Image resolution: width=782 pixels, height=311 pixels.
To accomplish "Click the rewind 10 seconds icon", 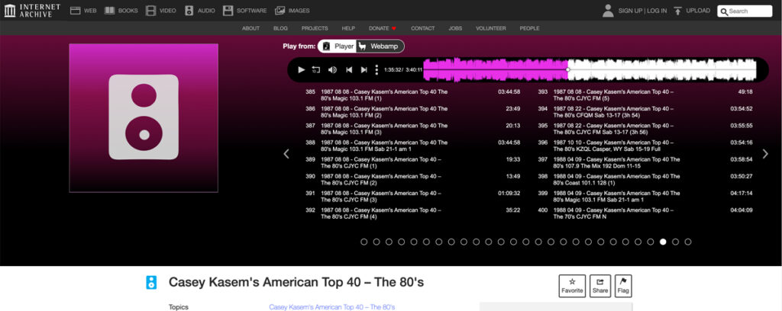I will tap(316, 69).
